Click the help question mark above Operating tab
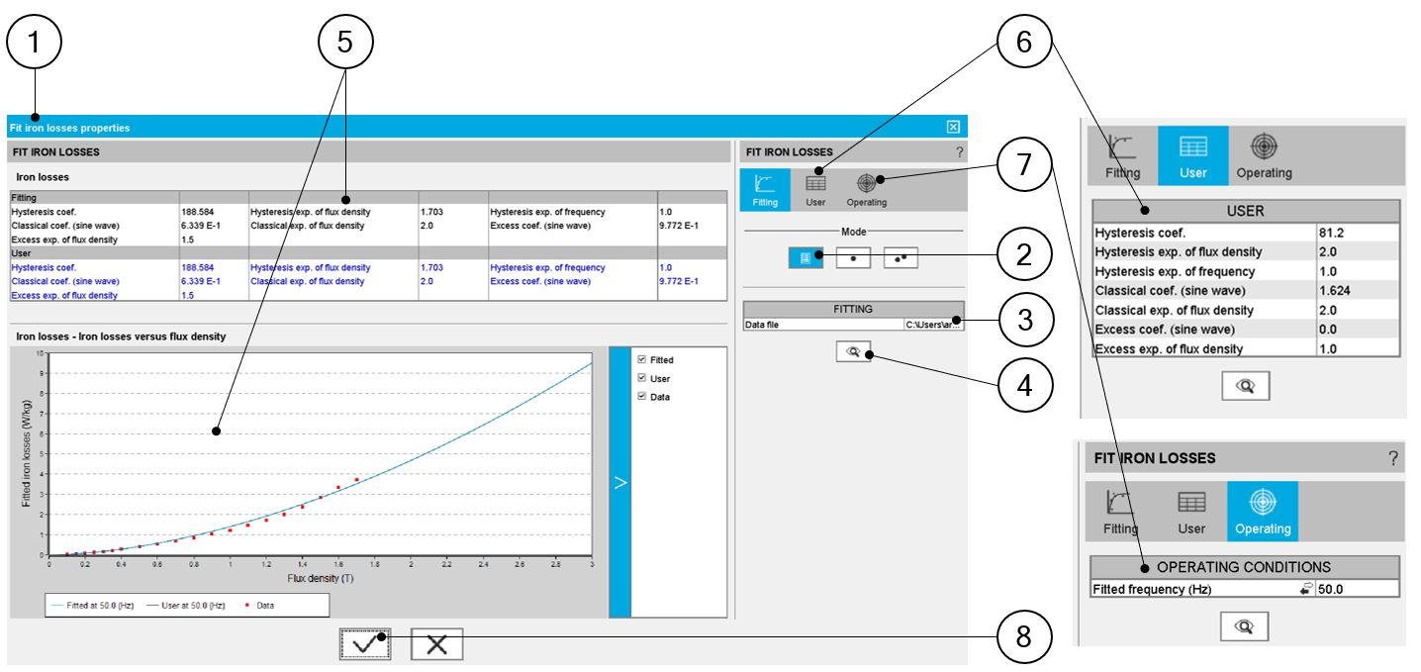 coord(1392,458)
